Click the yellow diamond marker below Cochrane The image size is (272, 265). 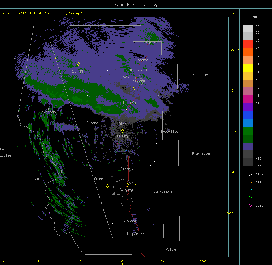pos(107,186)
